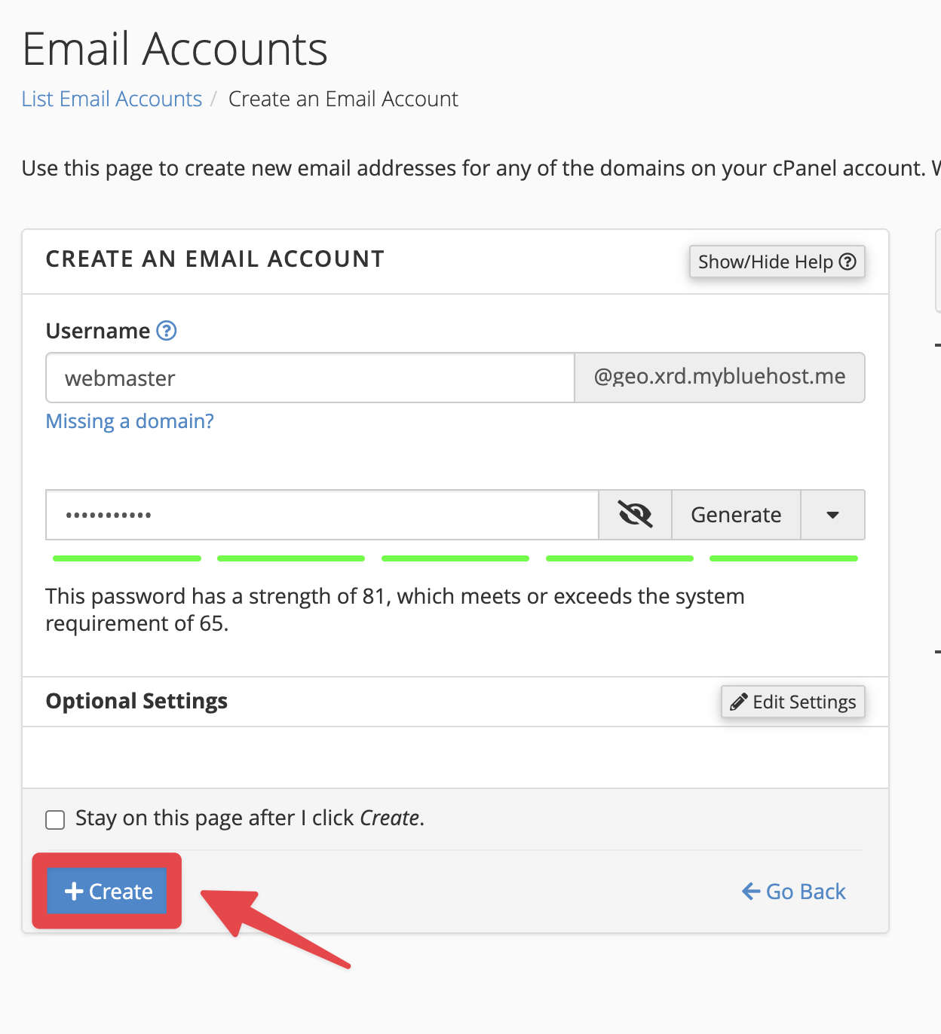Viewport: 941px width, 1034px height.
Task: Click the Generate password button
Action: click(x=736, y=515)
